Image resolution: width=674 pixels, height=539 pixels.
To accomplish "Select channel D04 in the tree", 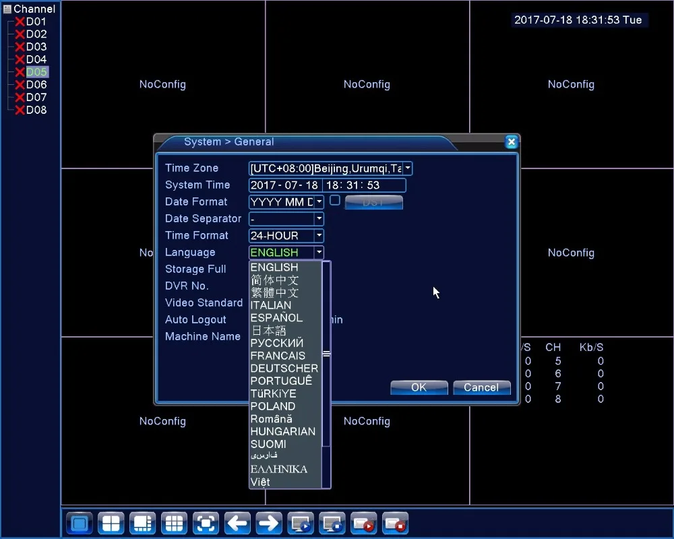I will tap(36, 59).
